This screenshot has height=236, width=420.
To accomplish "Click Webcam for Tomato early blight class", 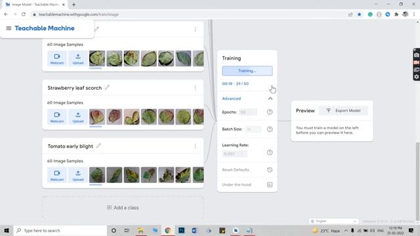I will click(57, 175).
